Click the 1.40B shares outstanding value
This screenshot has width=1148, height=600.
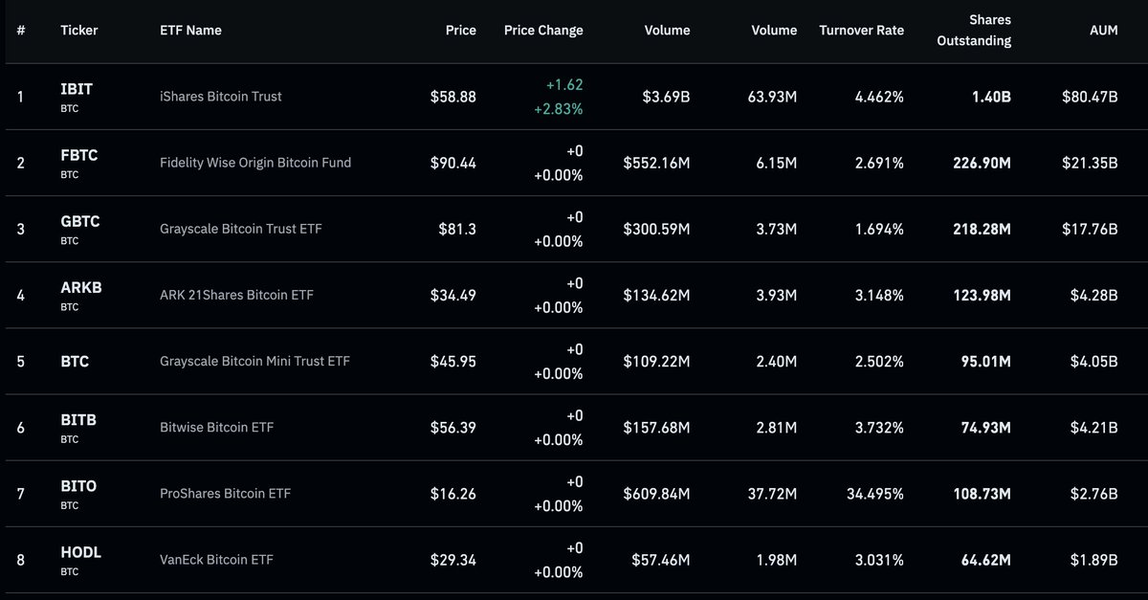pyautogui.click(x=990, y=96)
